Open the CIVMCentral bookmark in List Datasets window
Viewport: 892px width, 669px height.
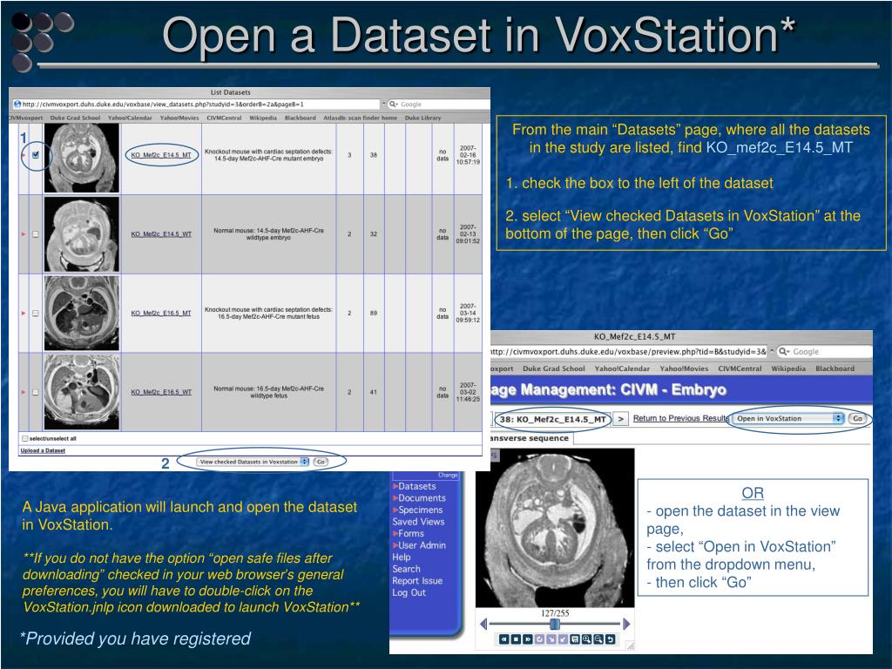tap(224, 118)
